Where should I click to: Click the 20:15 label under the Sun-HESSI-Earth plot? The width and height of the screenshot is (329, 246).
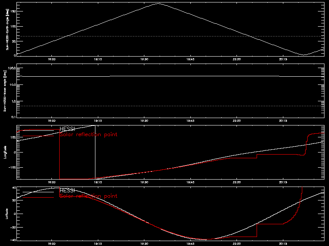283,59
